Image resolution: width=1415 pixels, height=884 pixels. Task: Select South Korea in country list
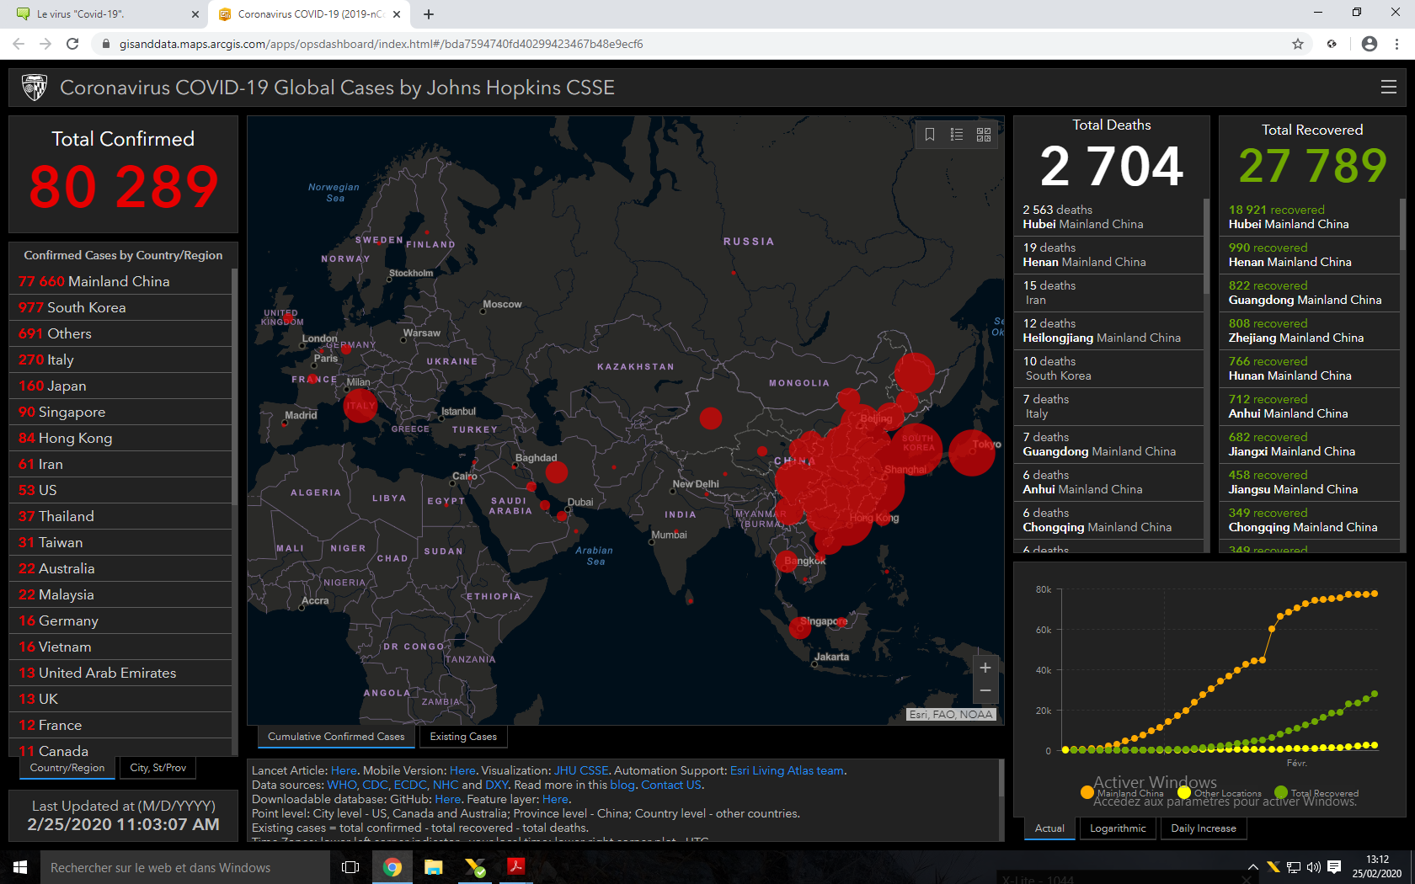coord(120,307)
